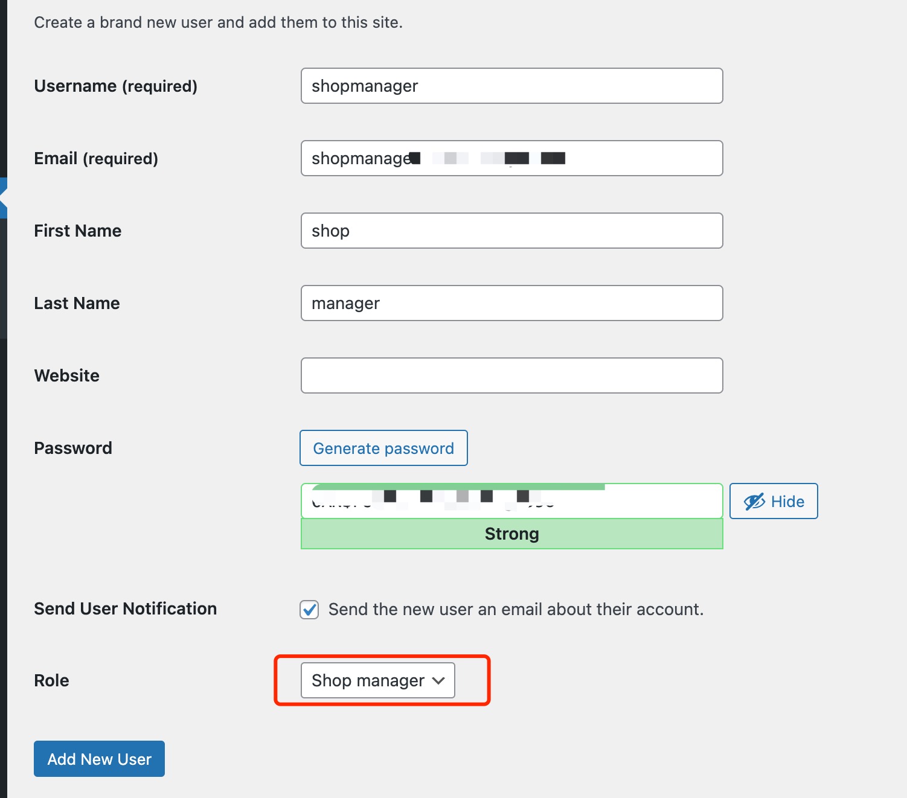907x798 pixels.
Task: Click the Strong password strength bar
Action: pyautogui.click(x=511, y=534)
